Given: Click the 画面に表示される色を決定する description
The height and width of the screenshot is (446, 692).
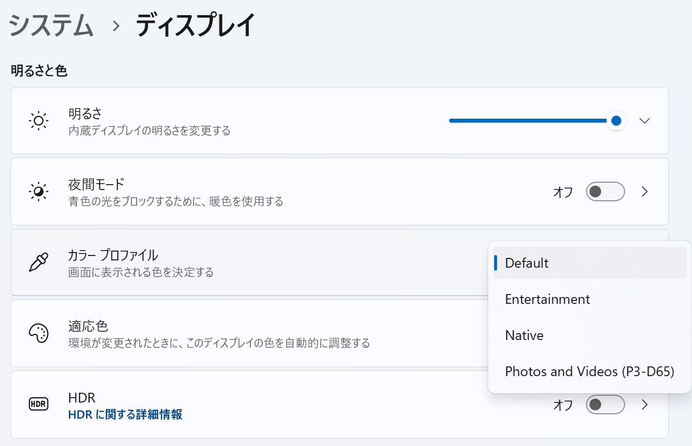Looking at the screenshot, I should [141, 272].
